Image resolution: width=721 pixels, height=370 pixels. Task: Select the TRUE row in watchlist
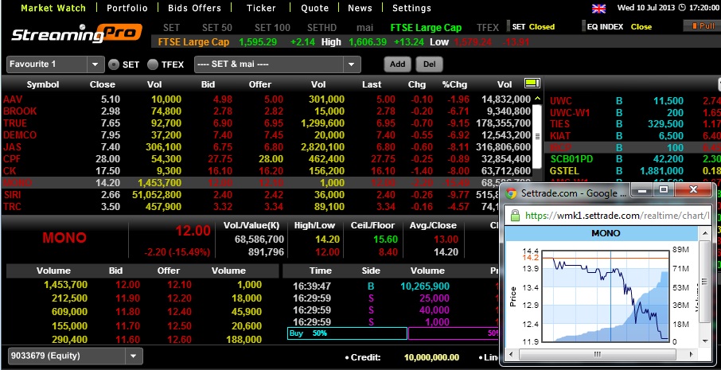click(x=267, y=123)
